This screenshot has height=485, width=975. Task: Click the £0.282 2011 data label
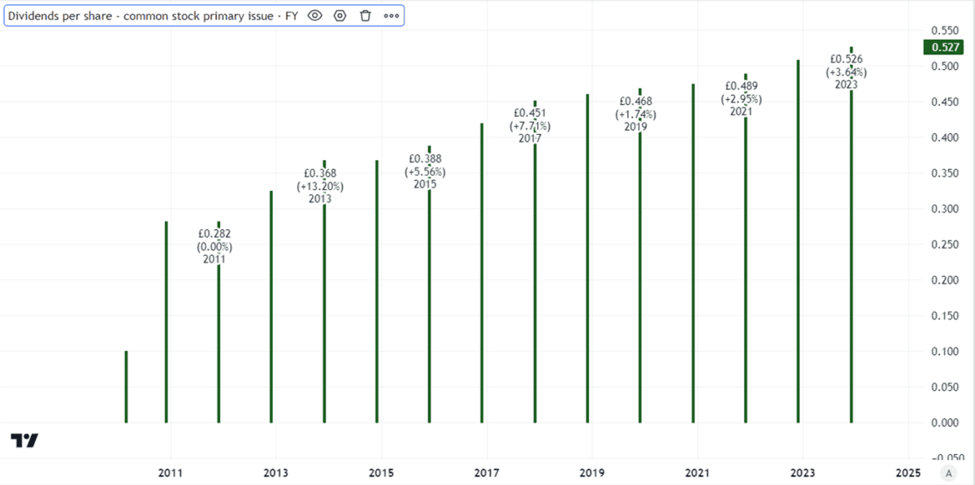point(214,246)
